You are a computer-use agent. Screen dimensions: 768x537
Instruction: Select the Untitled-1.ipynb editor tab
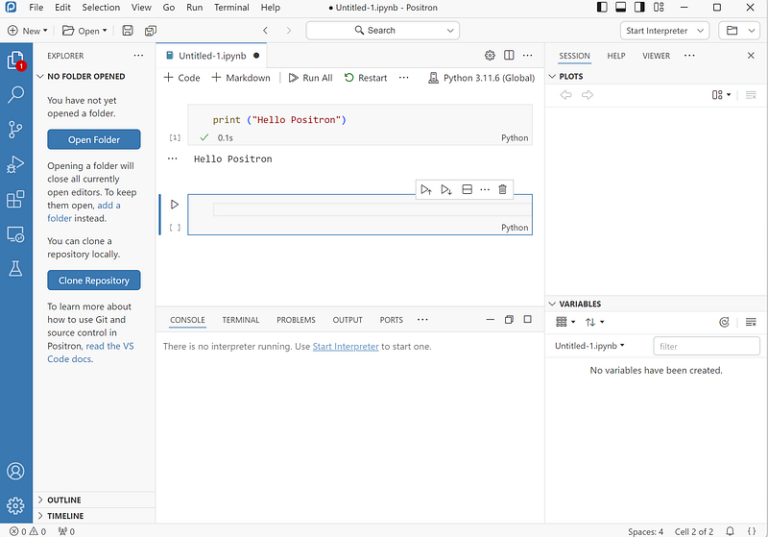coord(211,56)
